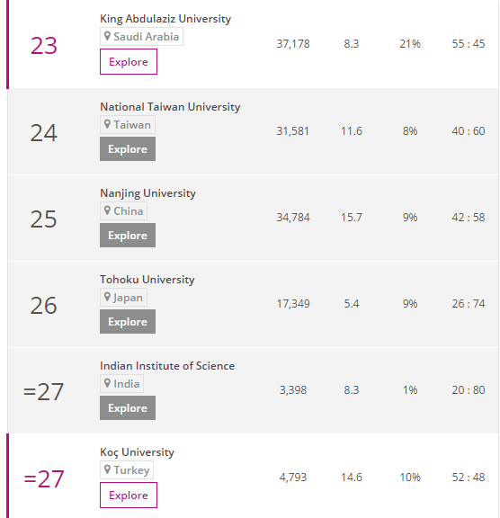This screenshot has width=500, height=518.
Task: Click the Japan location pin icon
Action: [x=107, y=297]
